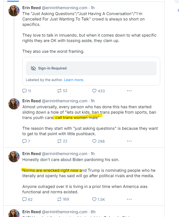Open the 6h timestamp on the bottom post
This screenshot has width=179, height=217.
93,212
